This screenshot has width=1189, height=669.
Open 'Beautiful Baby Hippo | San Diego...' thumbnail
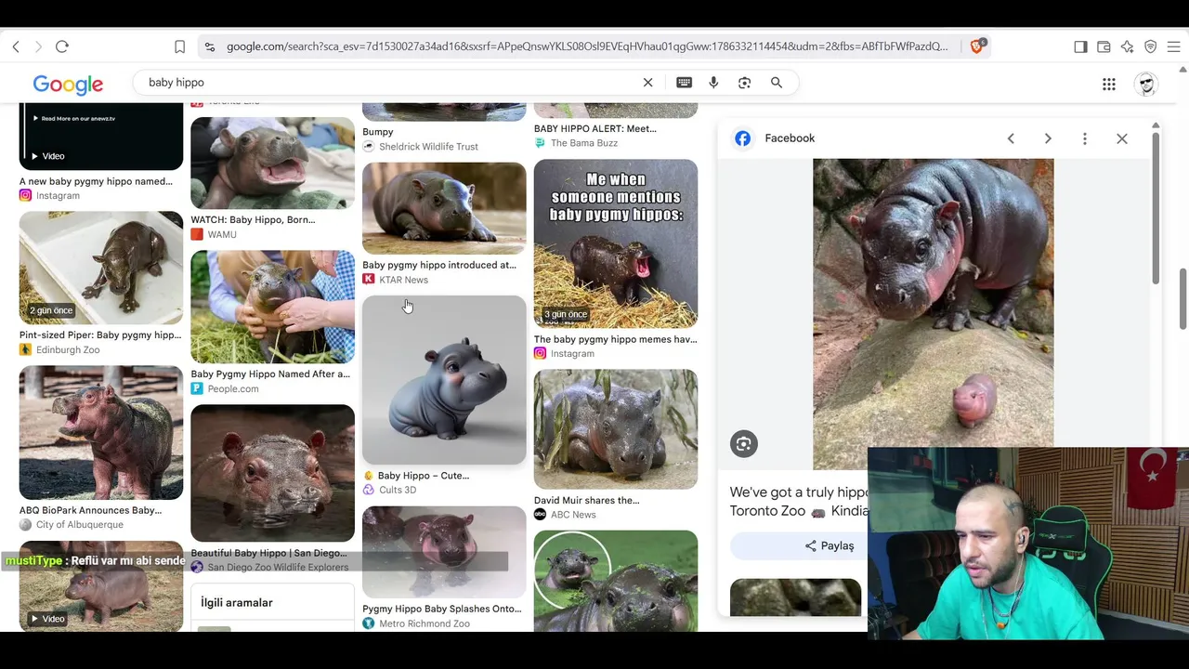272,473
